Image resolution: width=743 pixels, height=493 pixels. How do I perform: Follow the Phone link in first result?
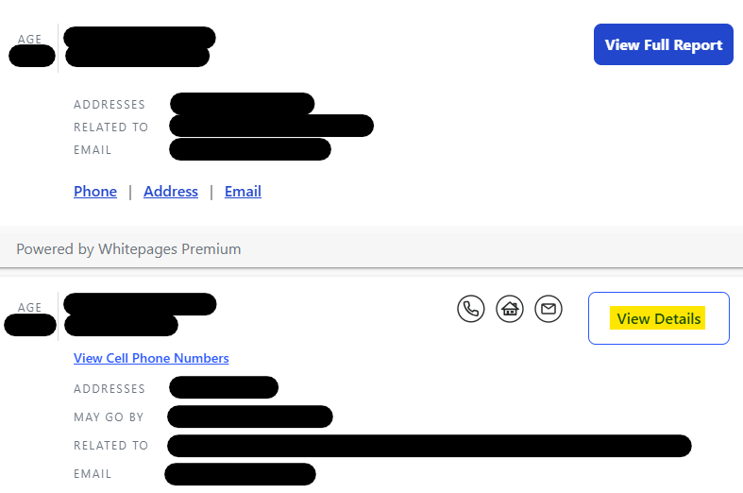pos(95,192)
